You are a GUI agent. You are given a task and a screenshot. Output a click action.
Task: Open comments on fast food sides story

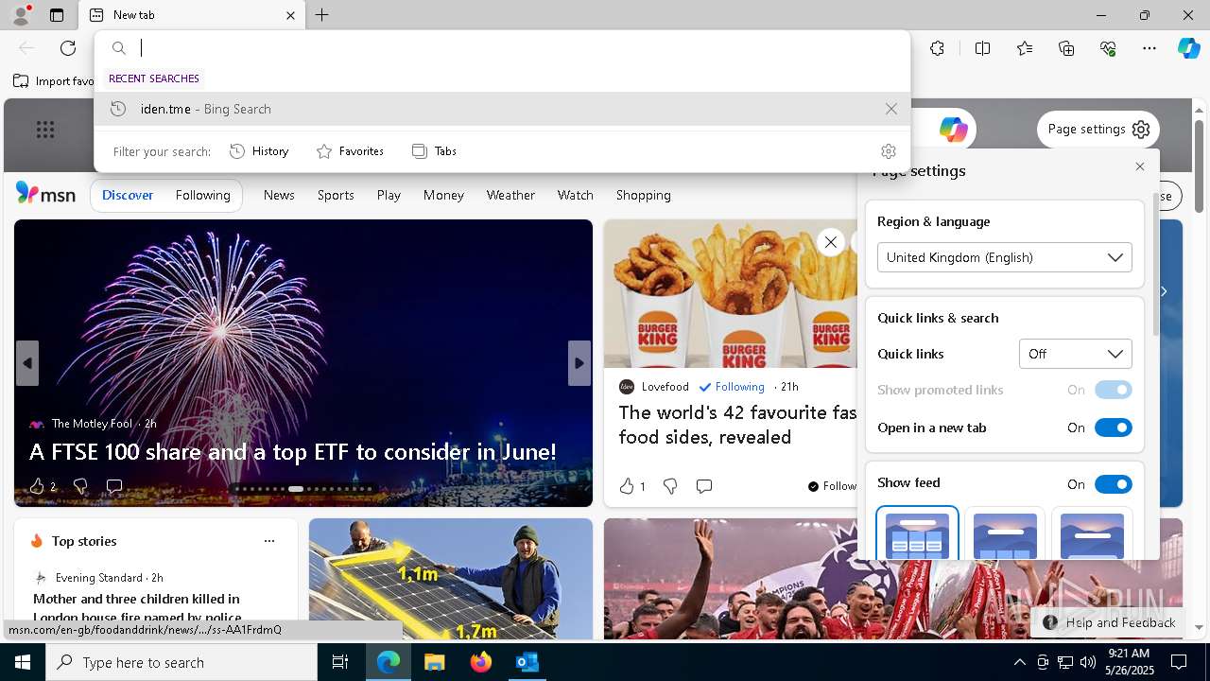(704, 486)
